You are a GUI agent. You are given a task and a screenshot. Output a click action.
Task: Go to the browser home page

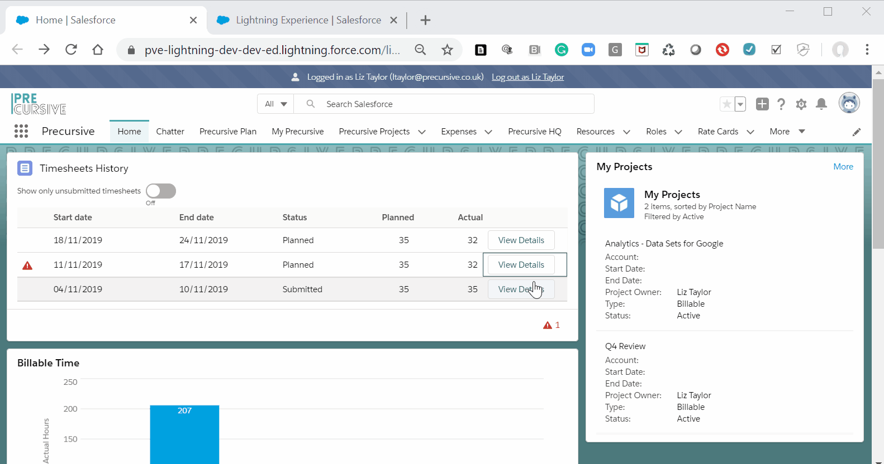point(98,50)
